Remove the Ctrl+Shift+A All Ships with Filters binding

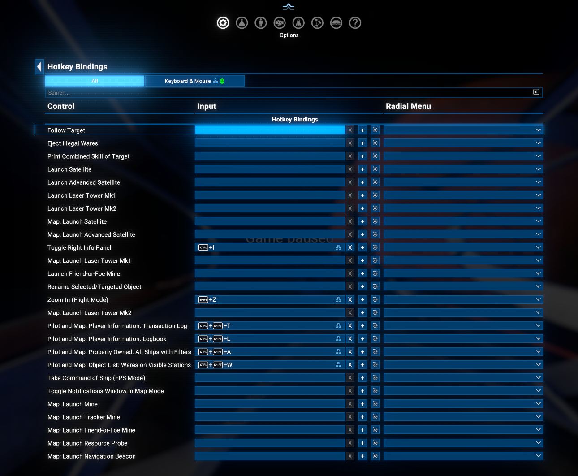350,352
